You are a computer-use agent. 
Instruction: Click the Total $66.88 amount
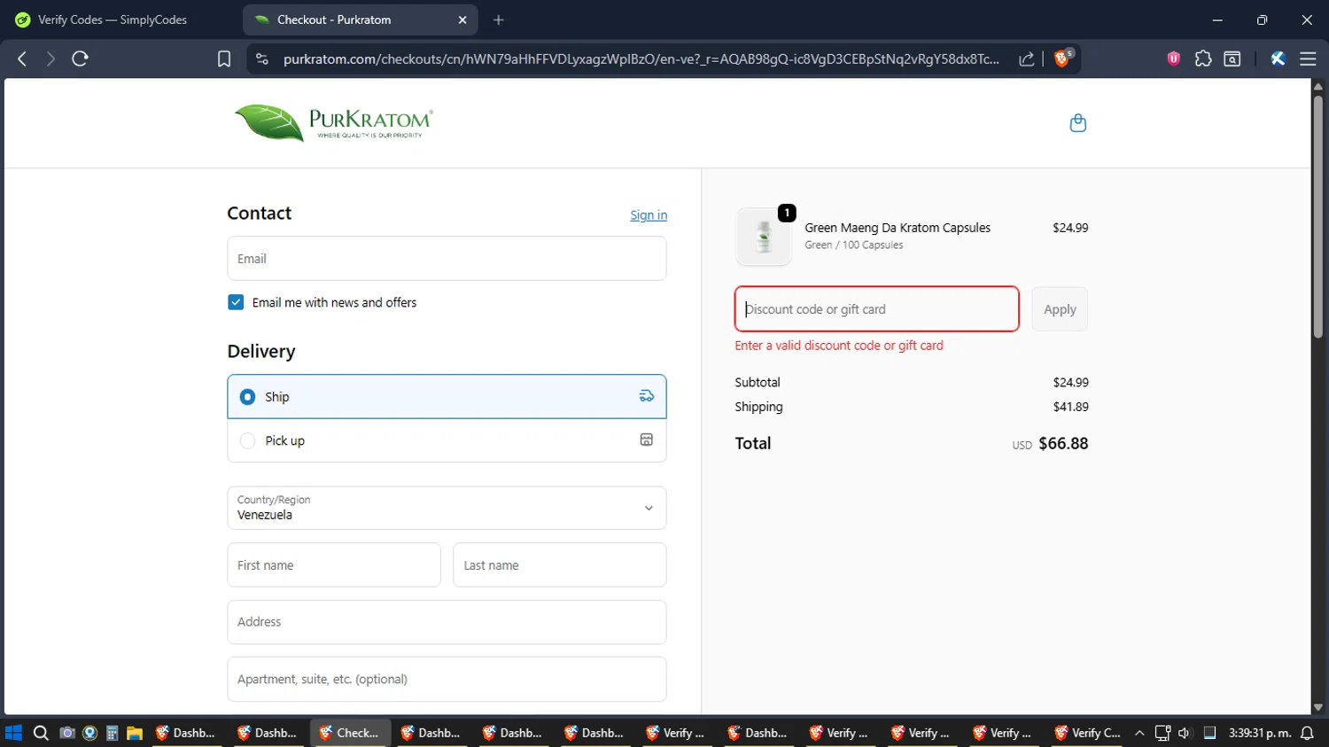[1063, 443]
